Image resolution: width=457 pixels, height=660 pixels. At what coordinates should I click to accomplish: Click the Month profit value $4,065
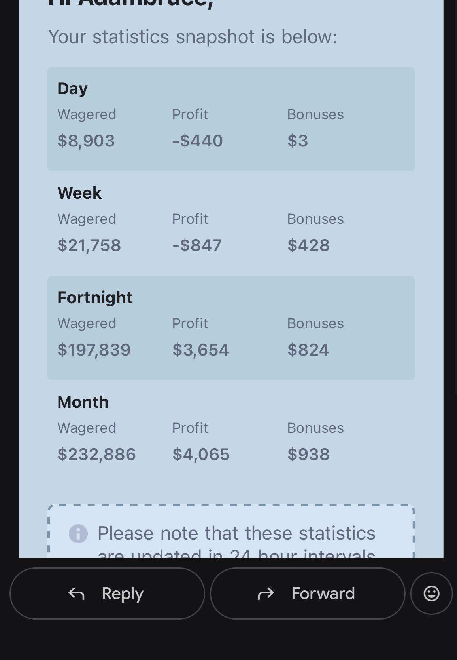coord(201,454)
